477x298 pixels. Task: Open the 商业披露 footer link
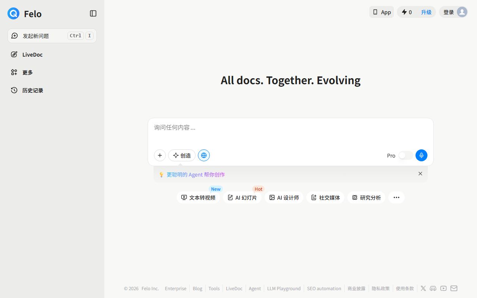point(356,288)
